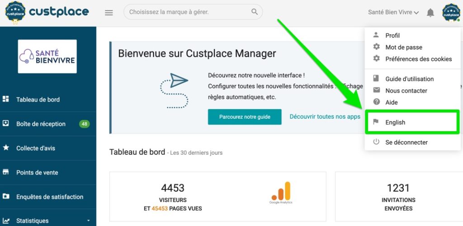Click the Custplace logo

tap(47, 12)
